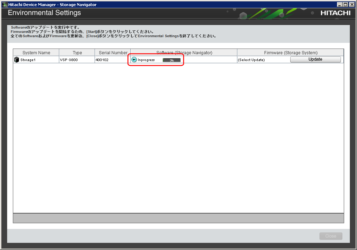
Task: Select the Storage1 name cell
Action: 36,60
